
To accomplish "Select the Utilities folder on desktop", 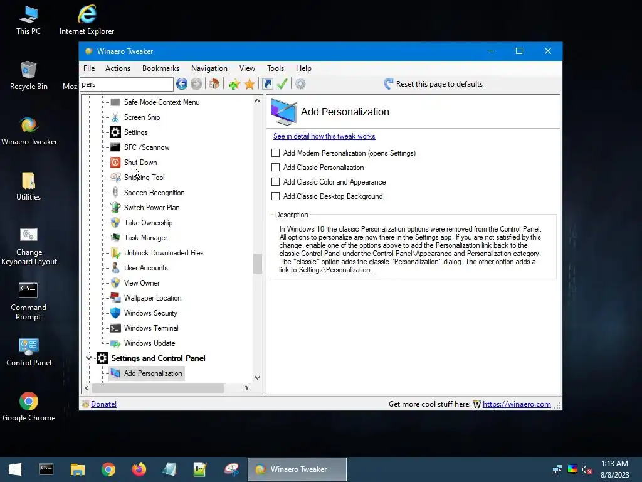I will (x=29, y=186).
